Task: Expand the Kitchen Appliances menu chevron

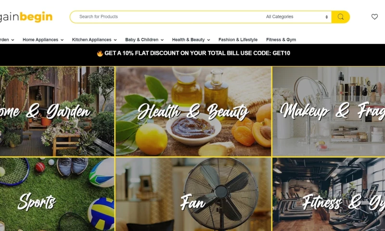Action: pos(115,40)
